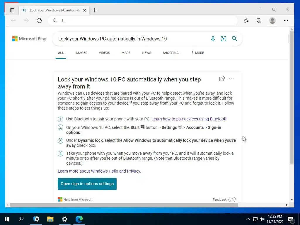Click the scroll left arrow
The image size is (300, 225).
7,205
